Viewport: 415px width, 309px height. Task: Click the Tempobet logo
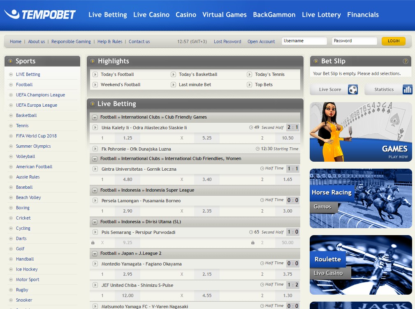click(x=40, y=15)
